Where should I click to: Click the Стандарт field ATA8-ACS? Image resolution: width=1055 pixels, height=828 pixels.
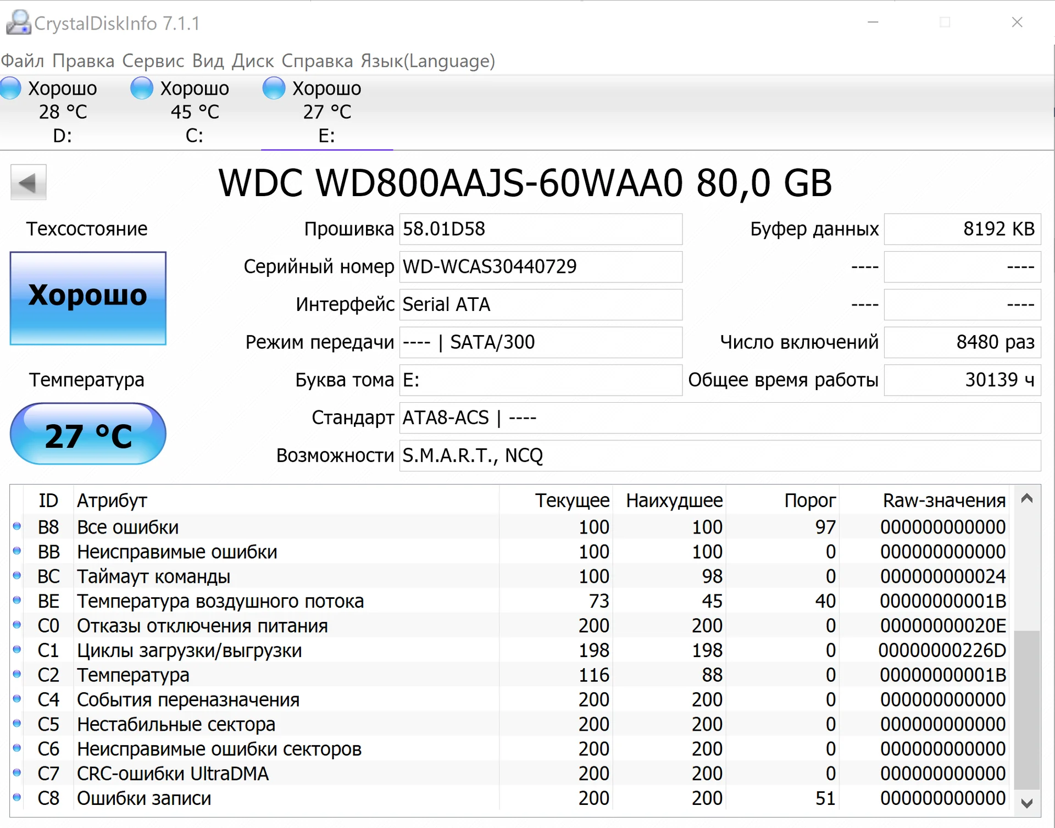coord(720,418)
